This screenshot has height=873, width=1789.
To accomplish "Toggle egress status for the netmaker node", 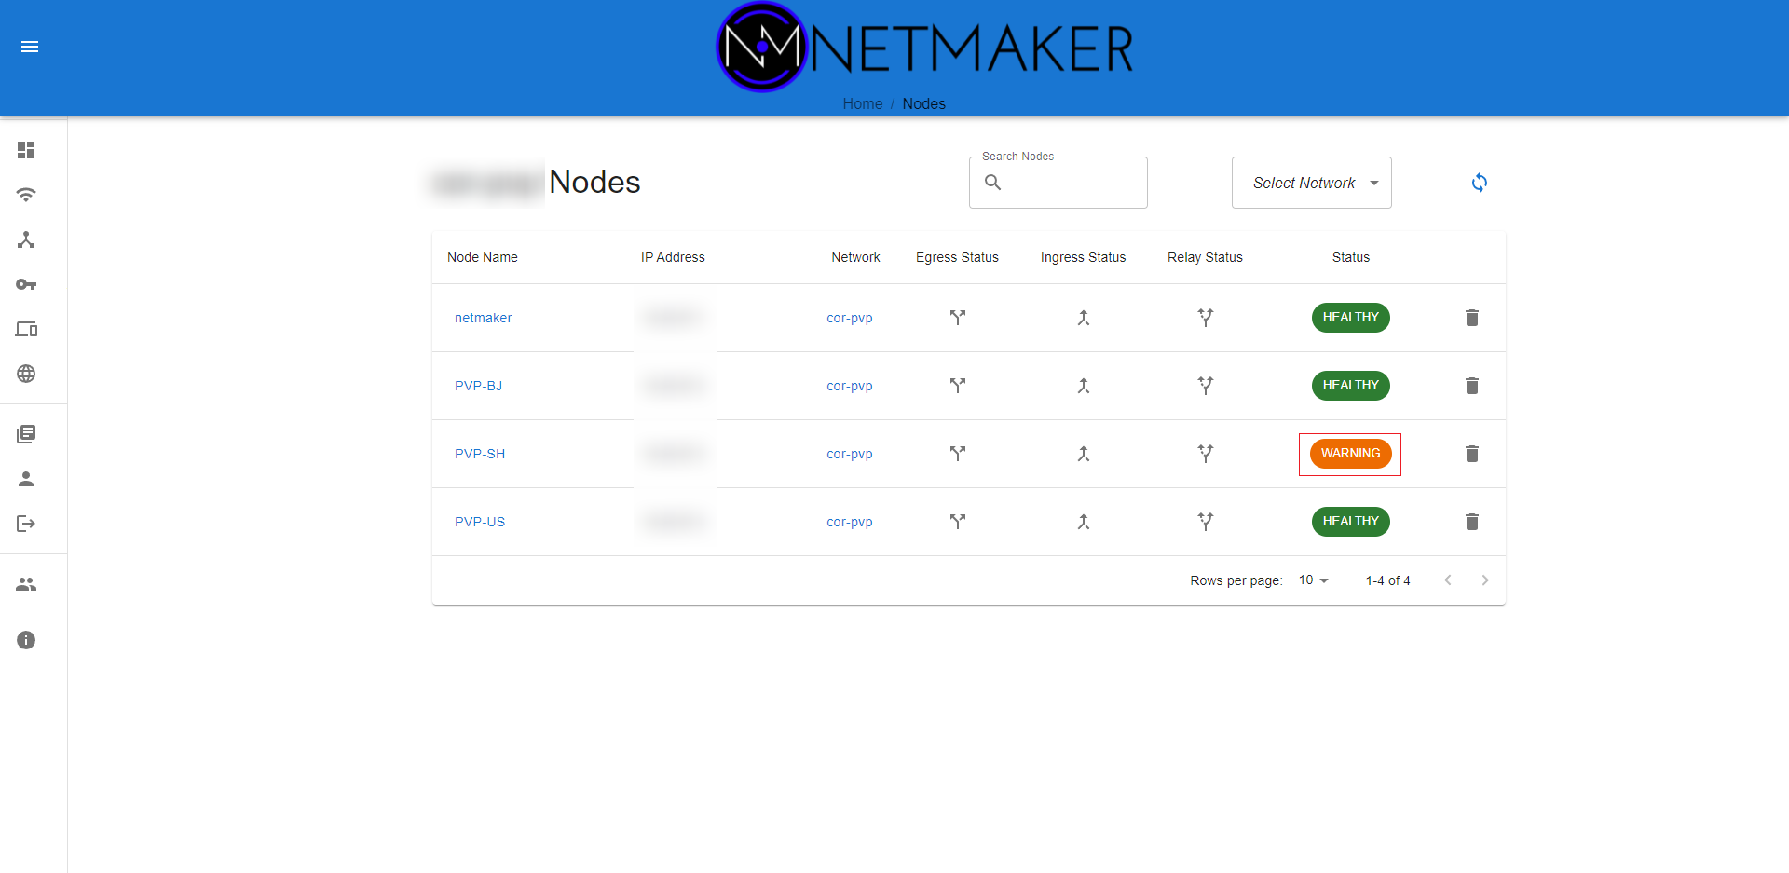I will point(957,318).
